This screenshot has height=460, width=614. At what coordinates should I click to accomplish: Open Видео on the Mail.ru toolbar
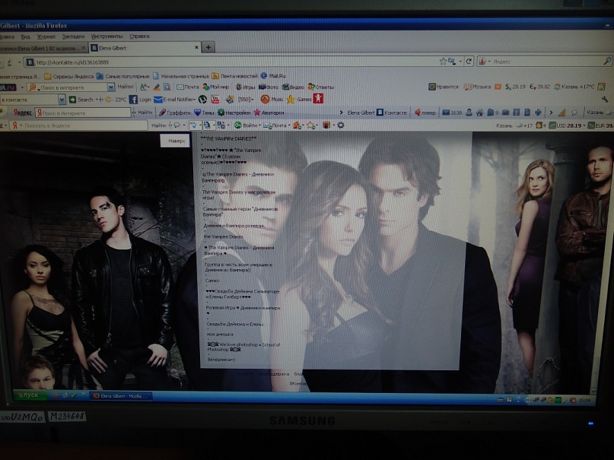pyautogui.click(x=293, y=87)
